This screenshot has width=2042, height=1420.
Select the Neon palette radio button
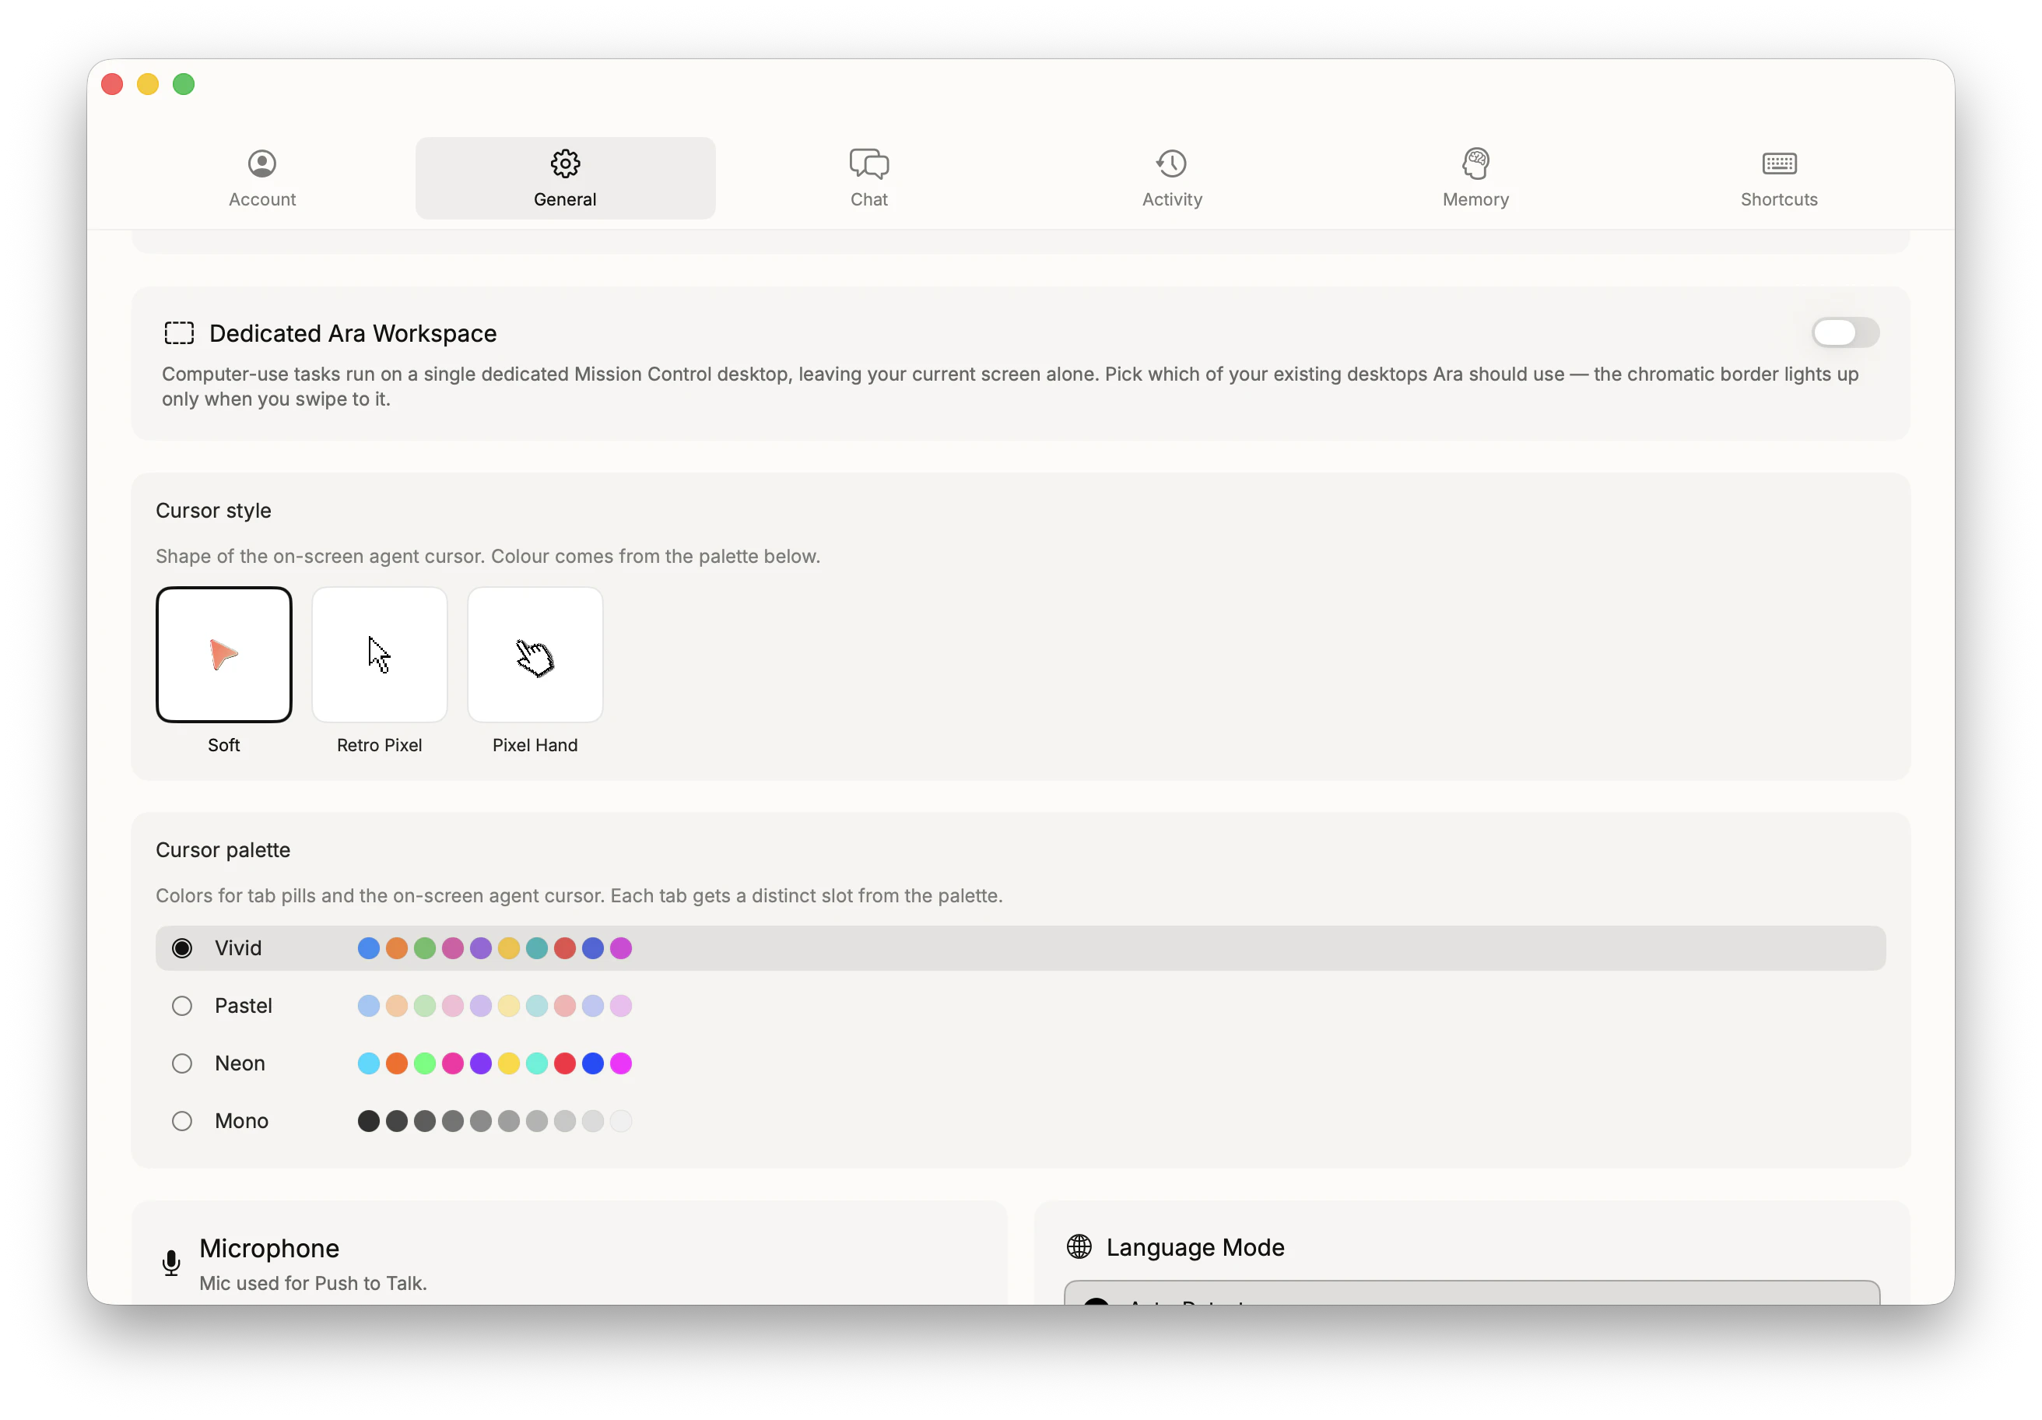click(181, 1063)
